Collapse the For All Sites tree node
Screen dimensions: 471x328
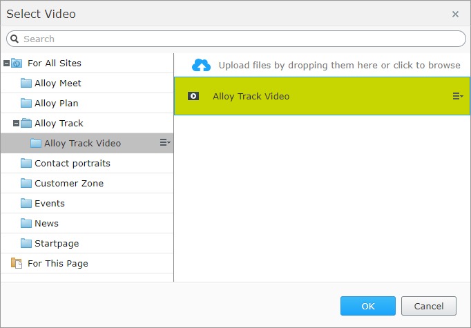tap(6, 63)
